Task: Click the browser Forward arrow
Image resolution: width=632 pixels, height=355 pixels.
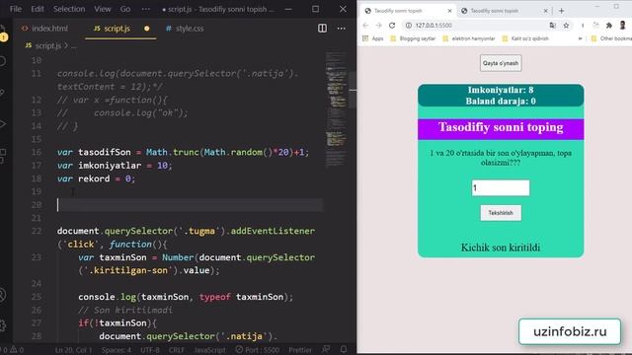Action: (378, 26)
